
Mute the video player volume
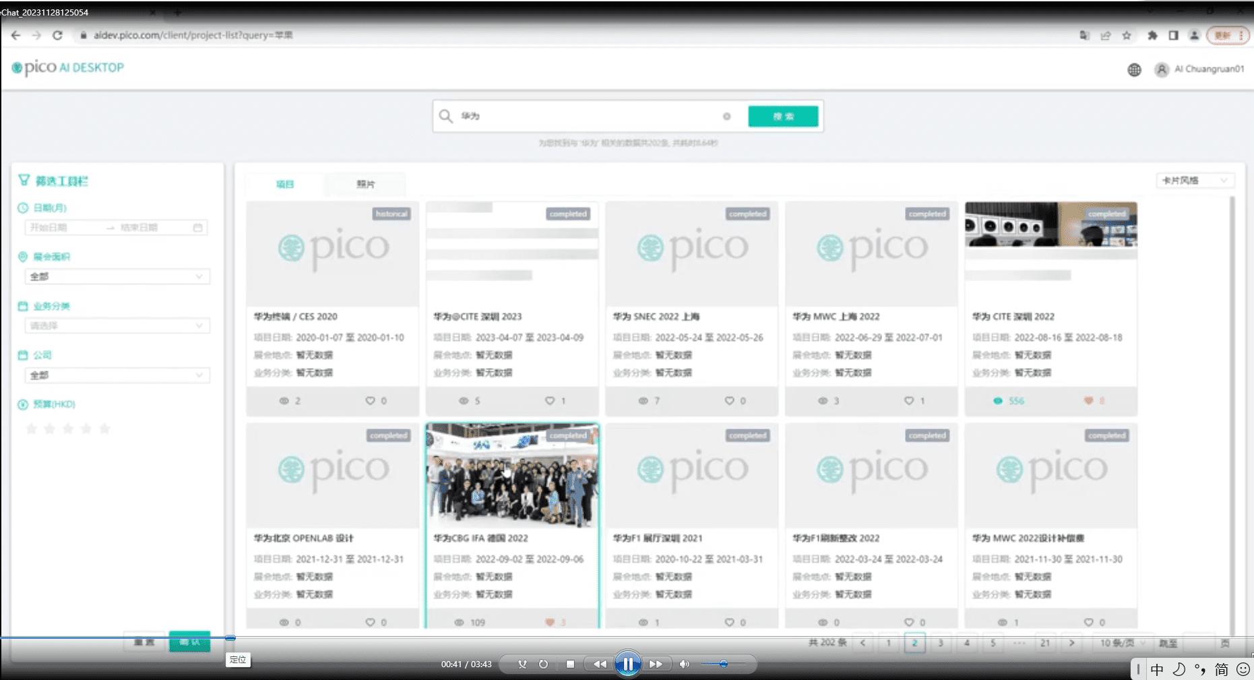click(x=685, y=664)
